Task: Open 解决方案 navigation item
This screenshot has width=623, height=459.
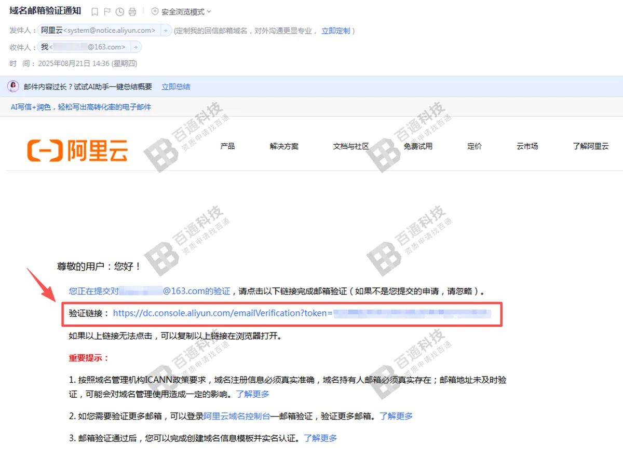Action: click(x=284, y=146)
